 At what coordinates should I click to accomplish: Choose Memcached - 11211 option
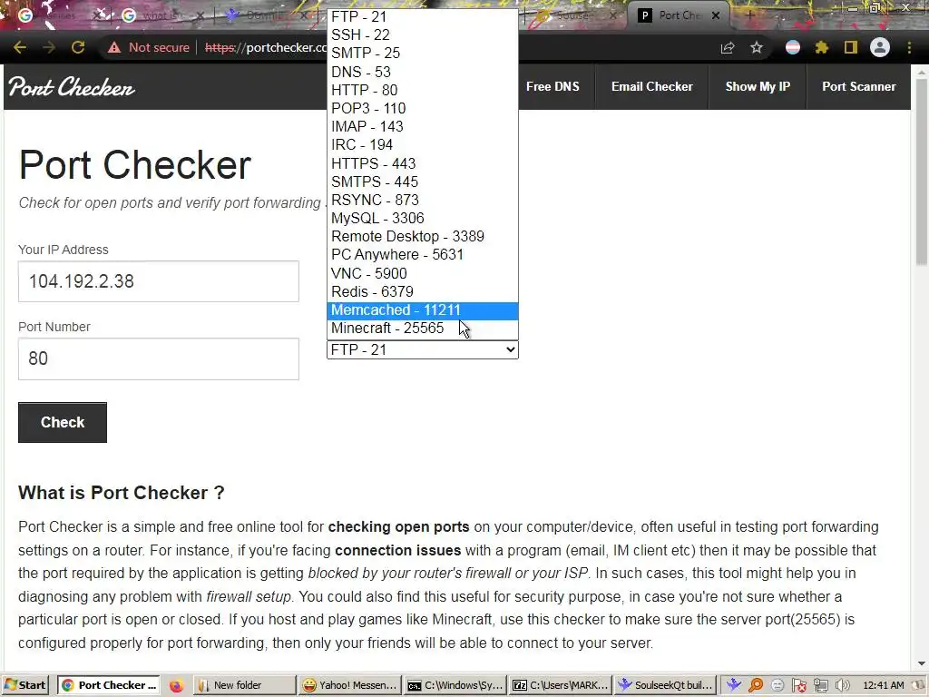(x=423, y=310)
